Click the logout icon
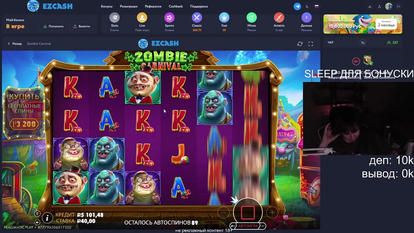The height and width of the screenshot is (233, 414). [398, 6]
